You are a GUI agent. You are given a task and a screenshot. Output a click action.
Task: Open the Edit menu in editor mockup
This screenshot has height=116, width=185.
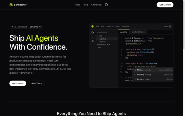pos(102,26)
